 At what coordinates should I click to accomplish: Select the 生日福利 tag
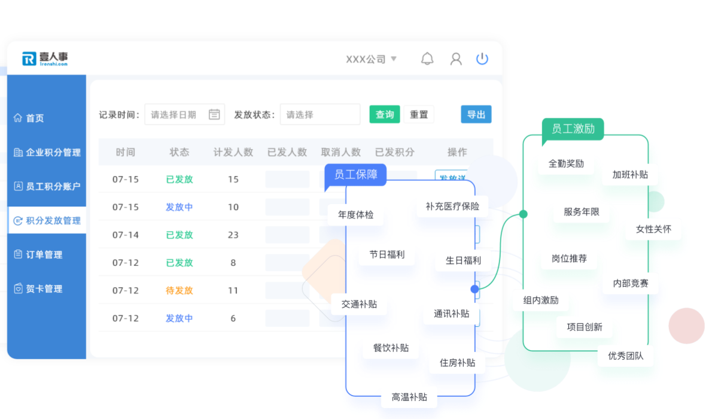[463, 260]
